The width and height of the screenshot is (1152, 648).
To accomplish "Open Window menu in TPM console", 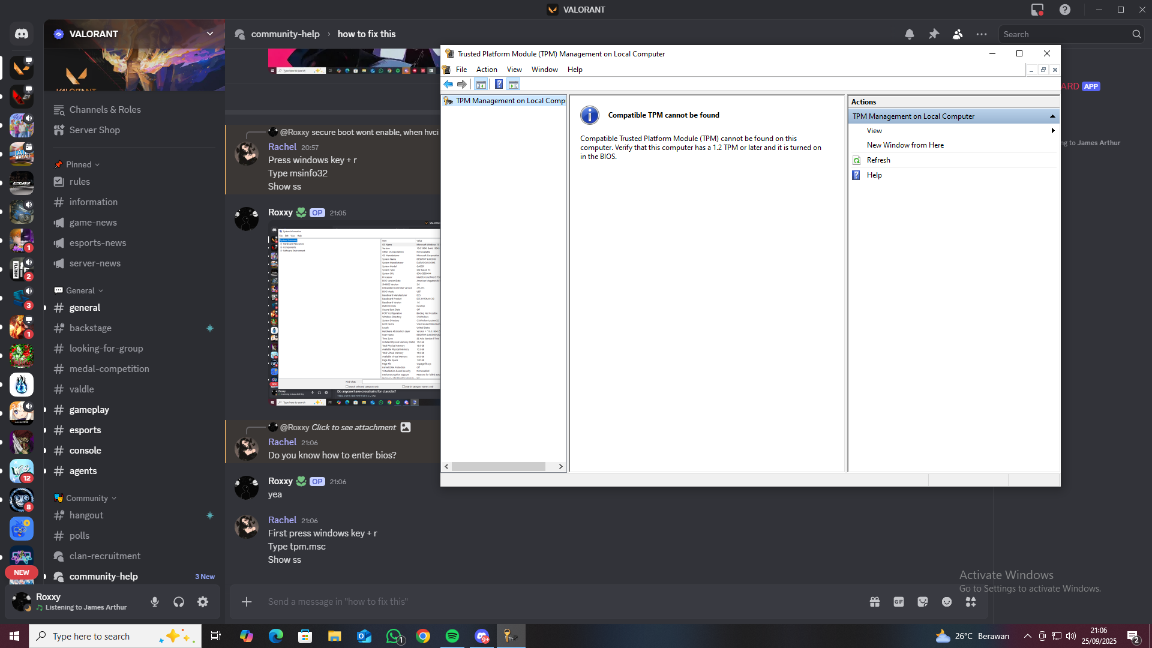I will tap(544, 70).
